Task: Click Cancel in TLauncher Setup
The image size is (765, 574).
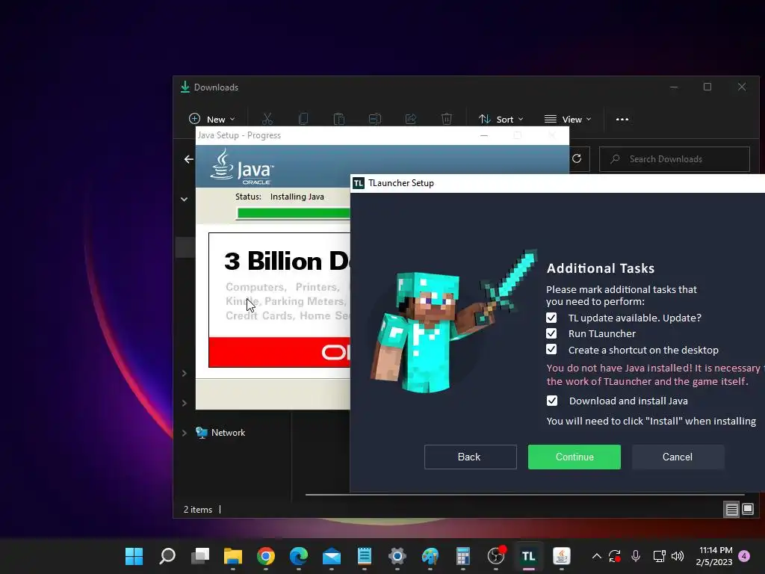Action: pos(678,457)
